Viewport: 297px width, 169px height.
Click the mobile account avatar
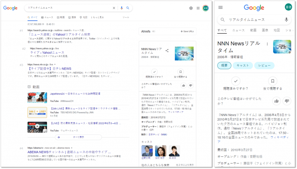tap(288, 7)
